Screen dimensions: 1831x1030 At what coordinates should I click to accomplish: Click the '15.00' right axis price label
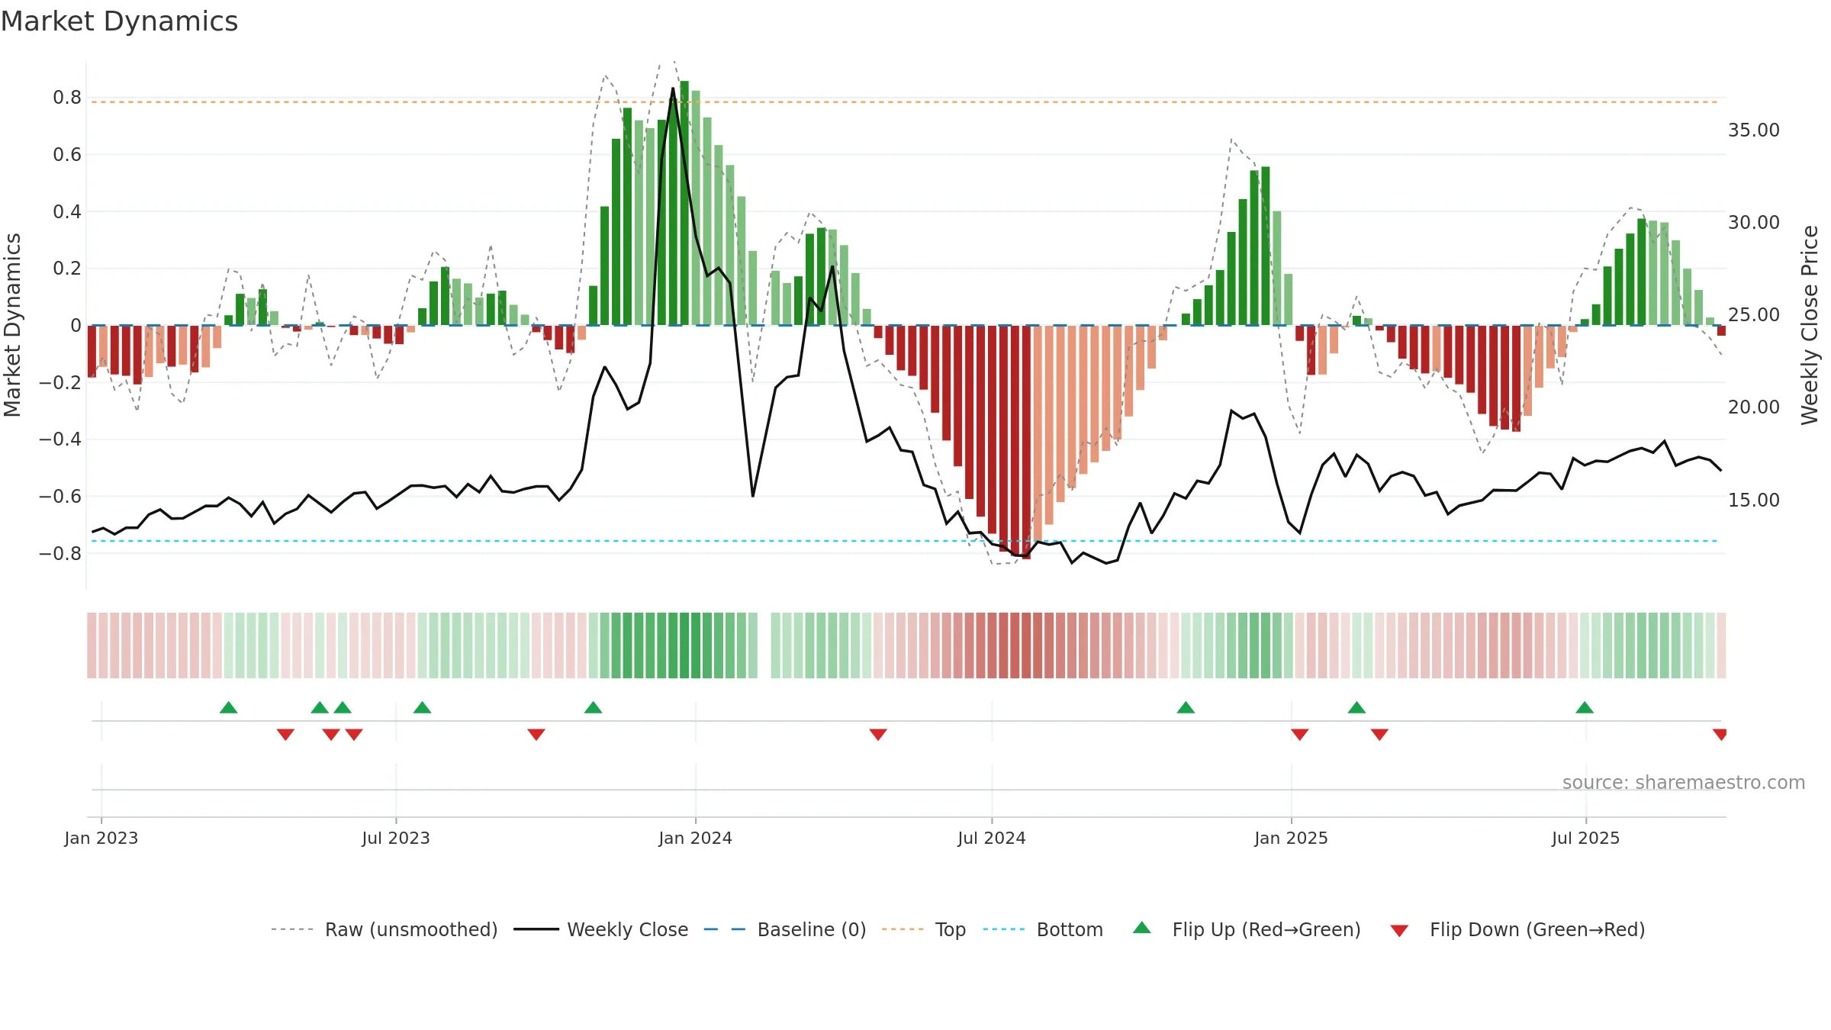pyautogui.click(x=1754, y=501)
